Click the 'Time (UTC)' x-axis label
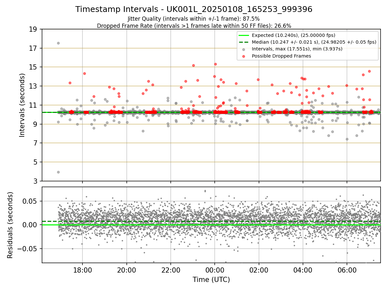The height and width of the screenshot is (291, 388). [211, 280]
